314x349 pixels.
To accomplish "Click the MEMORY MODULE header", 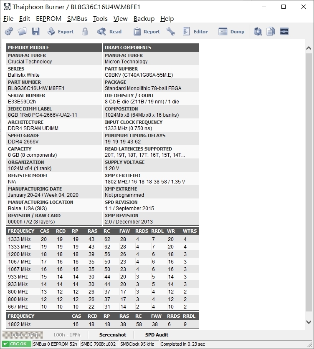I will point(54,48).
